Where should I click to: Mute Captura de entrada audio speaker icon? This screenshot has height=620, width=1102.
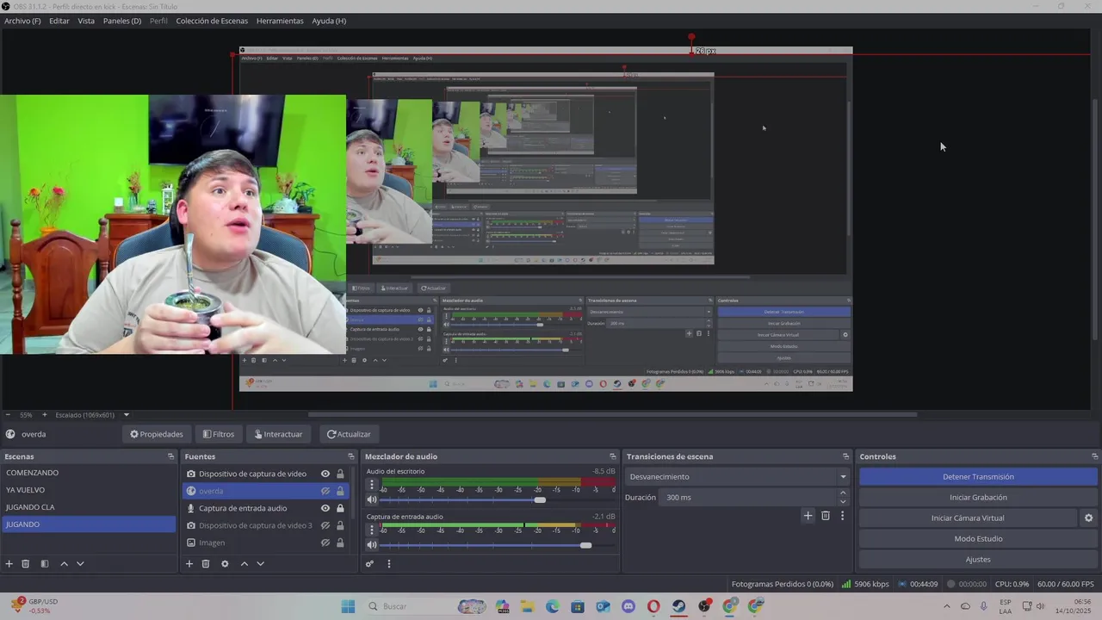click(x=372, y=545)
